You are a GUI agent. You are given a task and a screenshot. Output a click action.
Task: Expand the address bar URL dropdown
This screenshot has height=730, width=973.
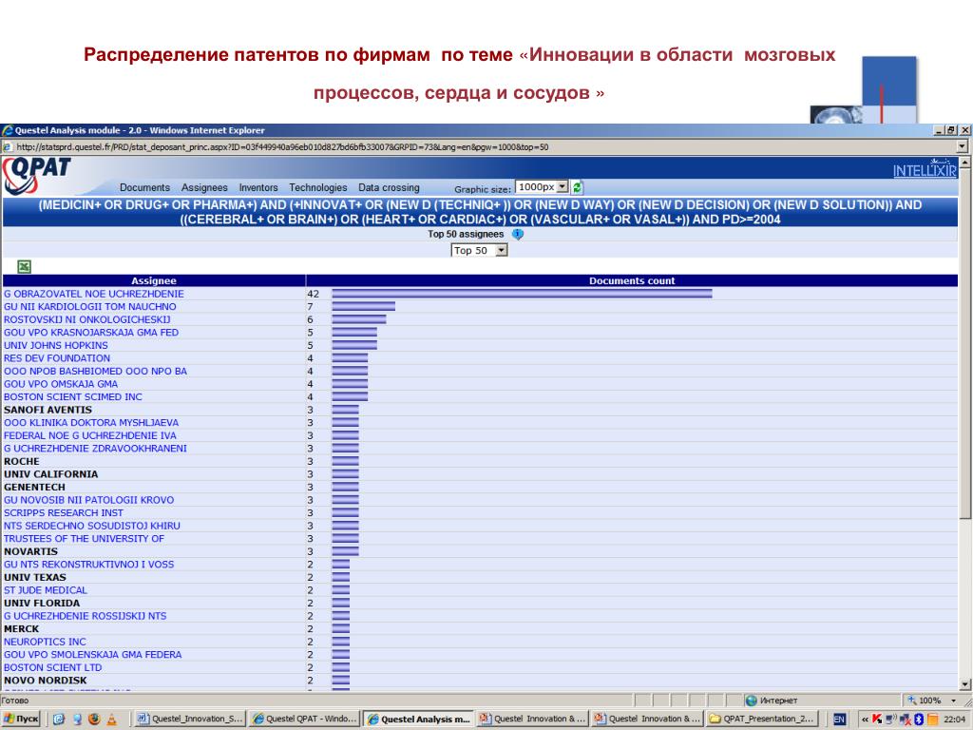pyautogui.click(x=962, y=147)
